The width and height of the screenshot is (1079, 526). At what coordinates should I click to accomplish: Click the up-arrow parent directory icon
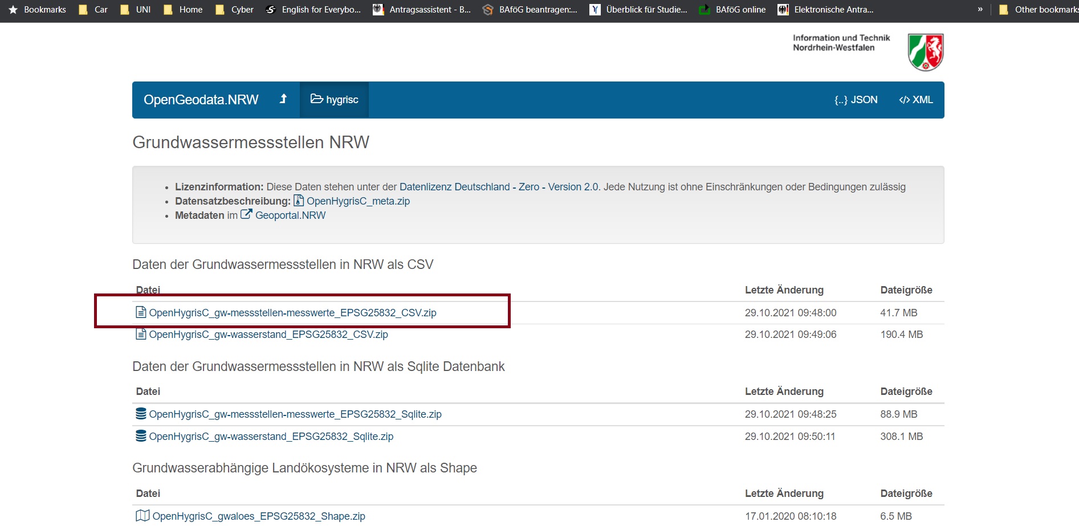(x=283, y=99)
